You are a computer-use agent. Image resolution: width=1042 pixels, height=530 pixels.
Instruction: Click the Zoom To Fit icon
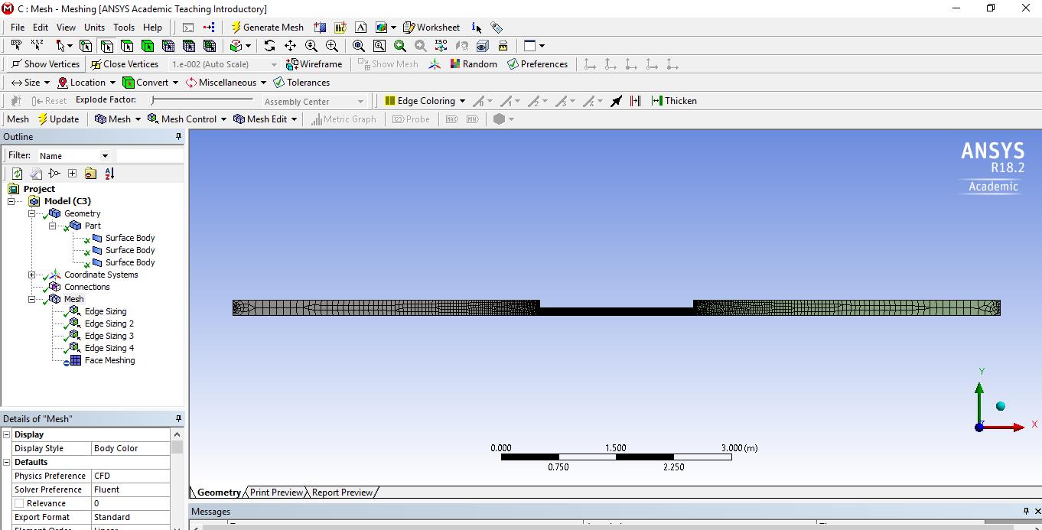358,46
